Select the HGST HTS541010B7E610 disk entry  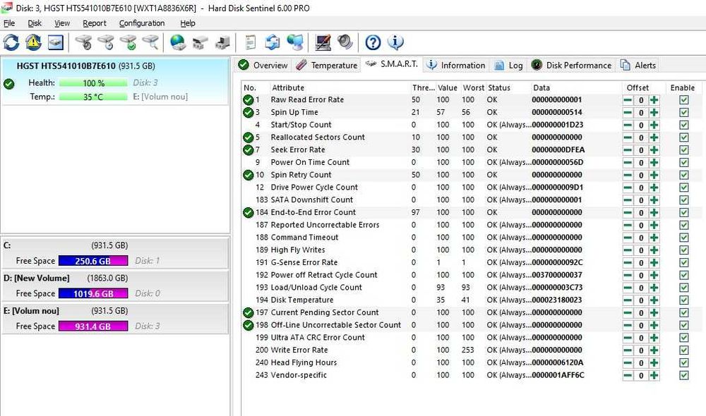click(x=115, y=81)
